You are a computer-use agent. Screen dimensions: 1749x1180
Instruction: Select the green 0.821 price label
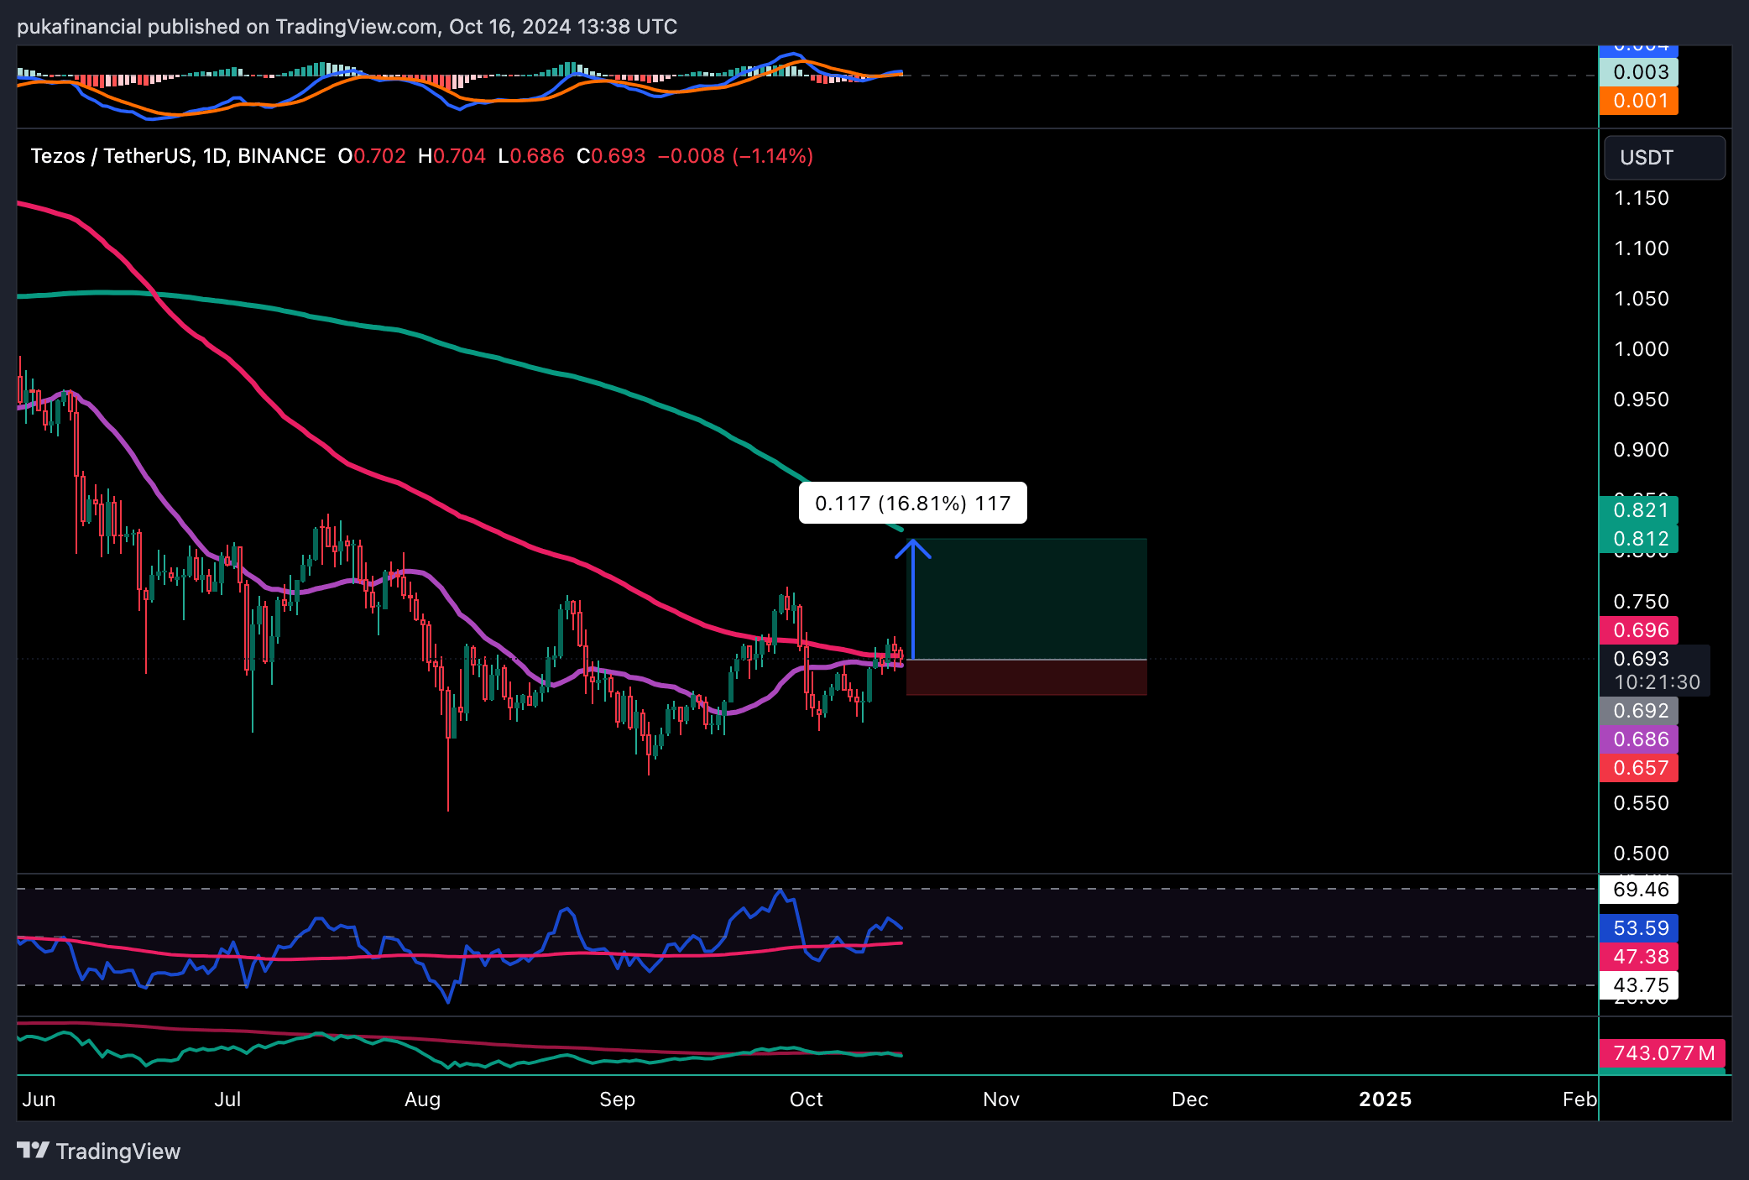coord(1639,510)
